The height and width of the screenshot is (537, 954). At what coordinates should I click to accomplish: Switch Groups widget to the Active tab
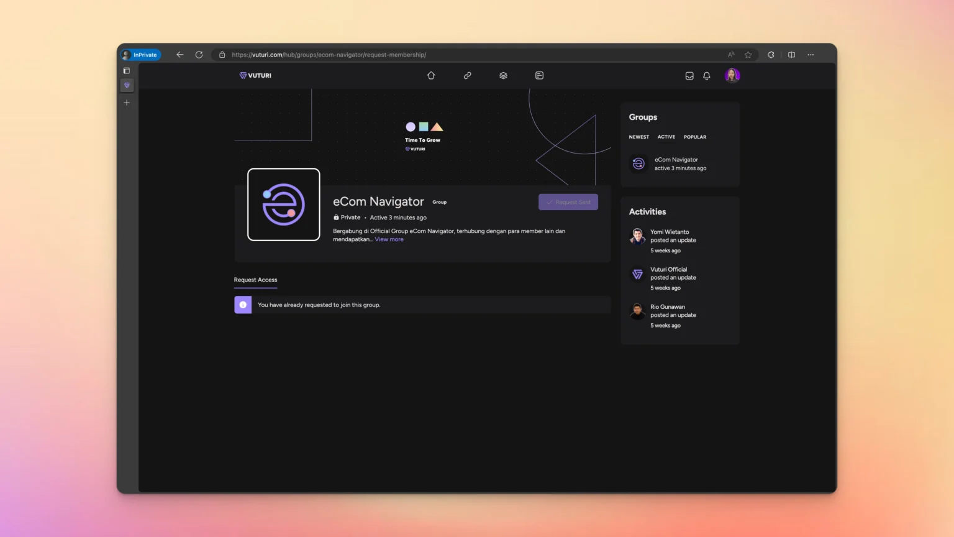coord(666,137)
